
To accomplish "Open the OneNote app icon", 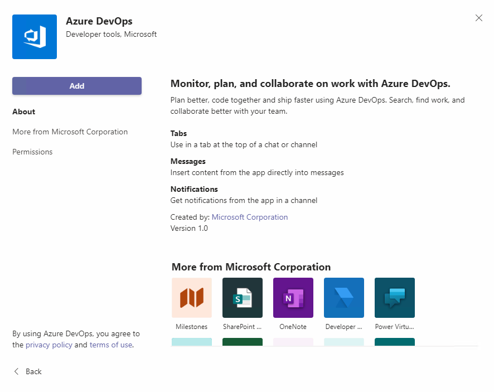I will [293, 297].
